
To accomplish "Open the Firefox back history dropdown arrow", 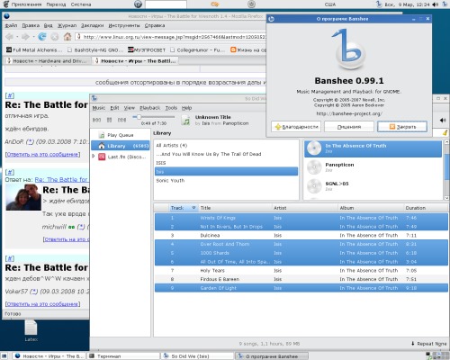I will [x=17, y=37].
